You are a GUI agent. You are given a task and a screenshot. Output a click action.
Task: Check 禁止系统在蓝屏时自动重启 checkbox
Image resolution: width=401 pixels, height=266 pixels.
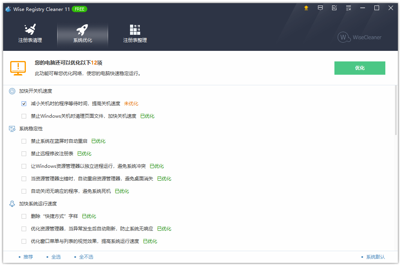click(x=24, y=141)
